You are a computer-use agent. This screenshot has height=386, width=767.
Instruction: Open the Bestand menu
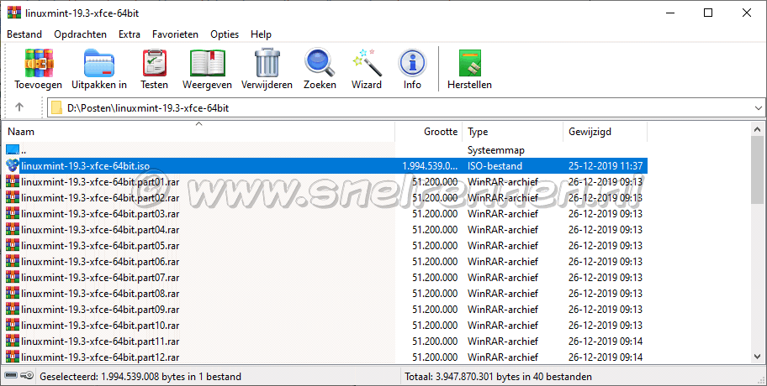pyautogui.click(x=24, y=34)
